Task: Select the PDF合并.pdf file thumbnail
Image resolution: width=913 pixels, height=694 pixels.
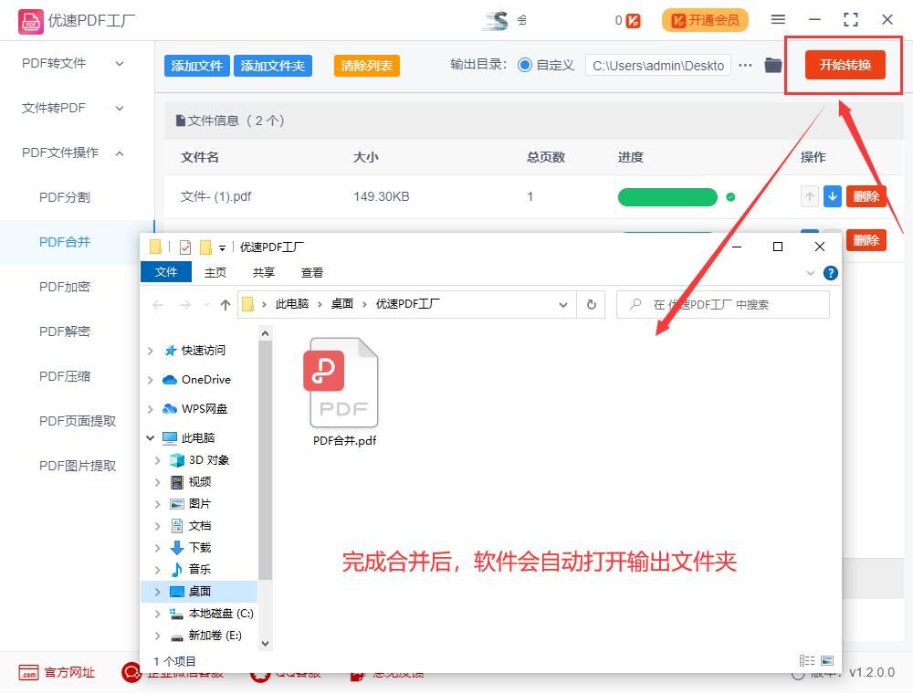Action: click(342, 384)
